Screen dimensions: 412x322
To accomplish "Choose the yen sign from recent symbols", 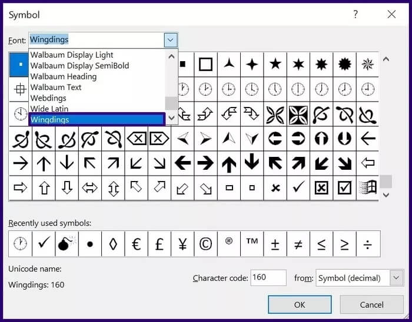I will (182, 244).
